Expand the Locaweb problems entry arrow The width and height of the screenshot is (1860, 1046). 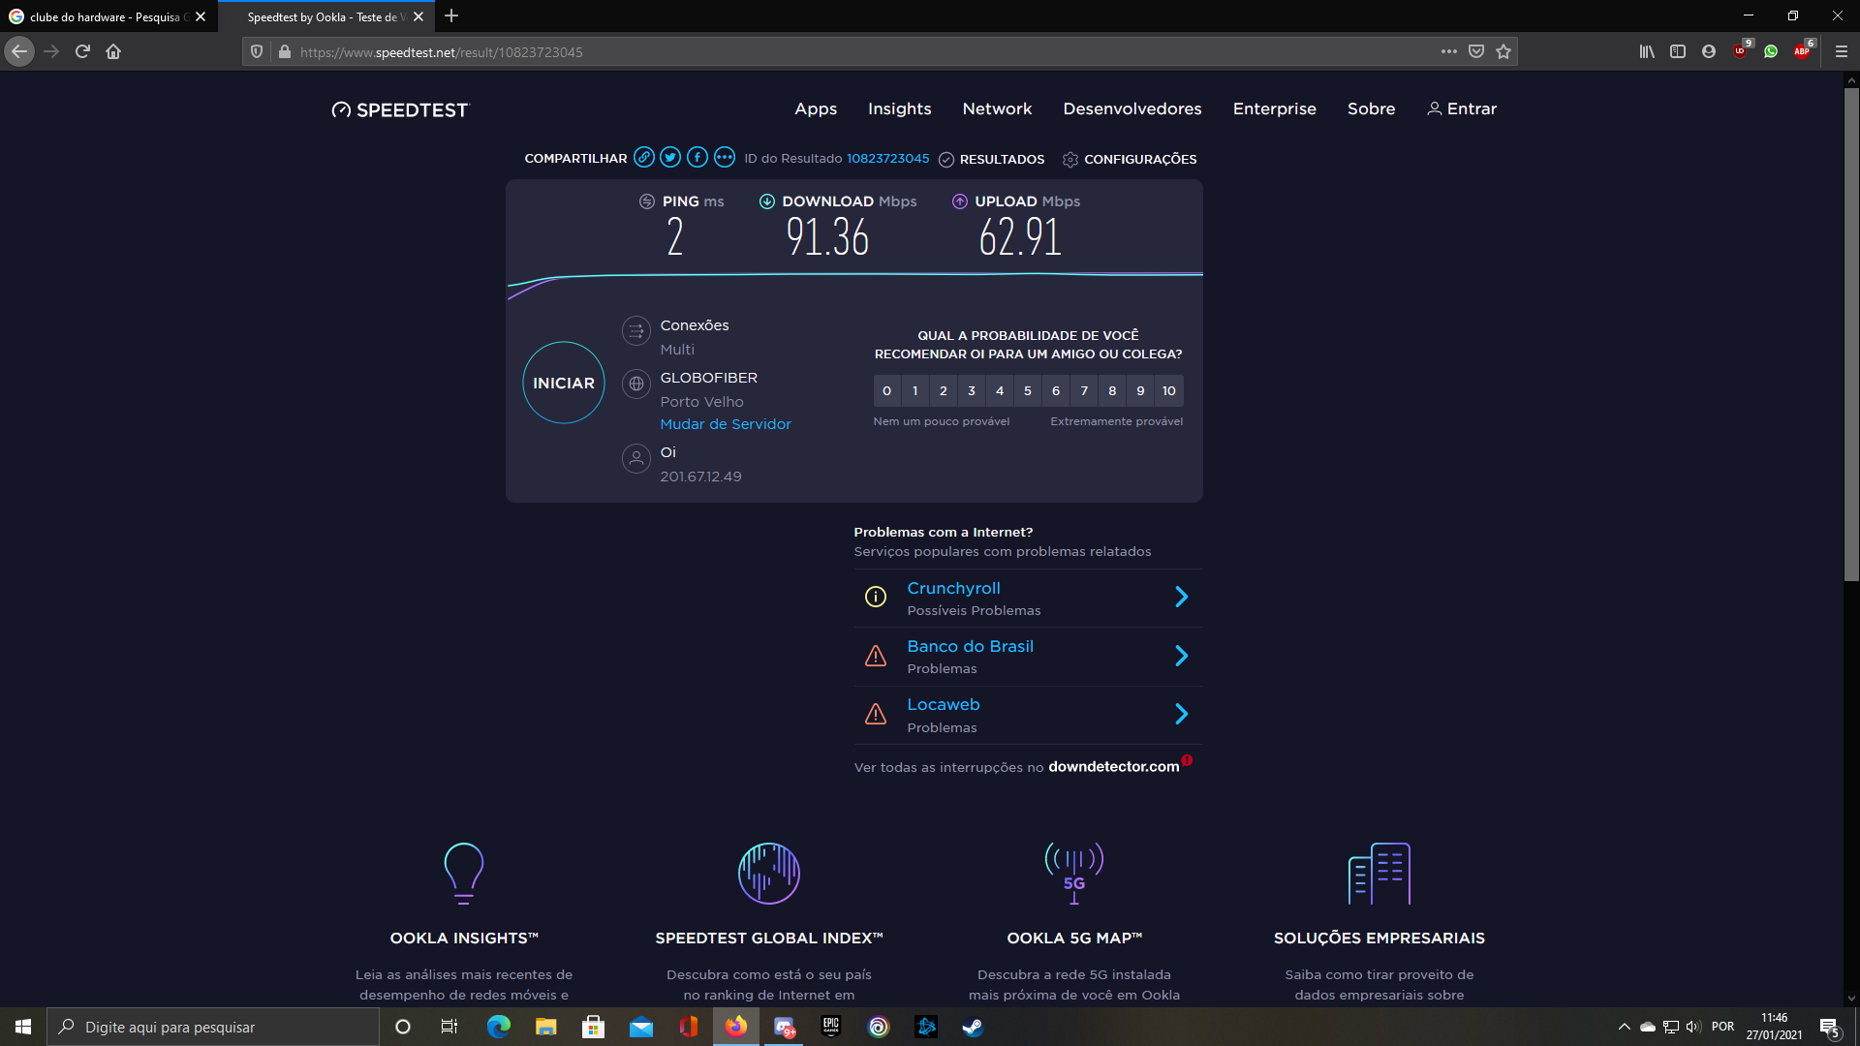click(x=1182, y=714)
